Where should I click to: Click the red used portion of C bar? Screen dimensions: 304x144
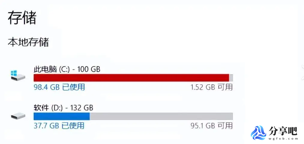pyautogui.click(x=131, y=78)
